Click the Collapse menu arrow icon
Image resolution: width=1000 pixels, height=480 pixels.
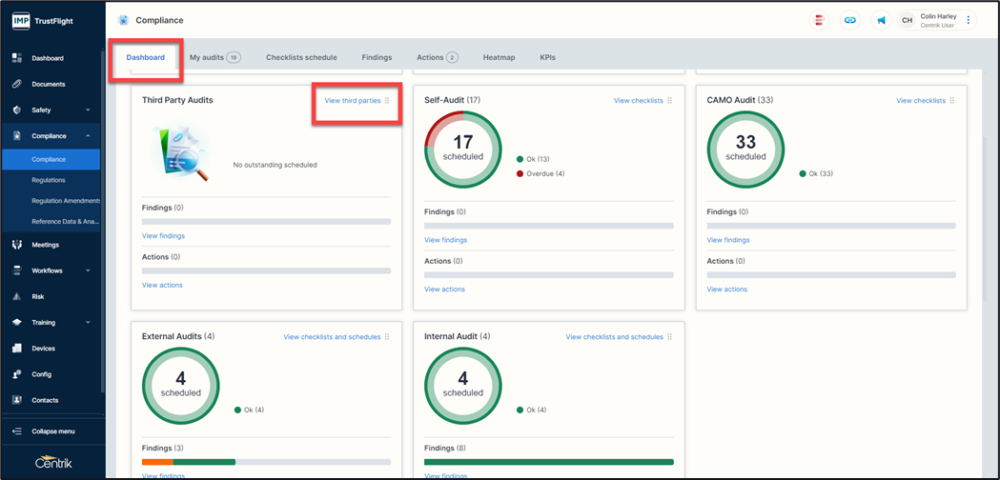pyautogui.click(x=18, y=431)
